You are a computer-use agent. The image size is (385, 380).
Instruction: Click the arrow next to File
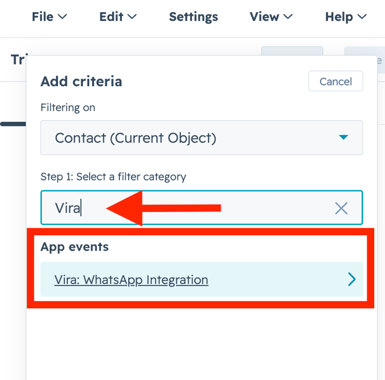(x=63, y=17)
